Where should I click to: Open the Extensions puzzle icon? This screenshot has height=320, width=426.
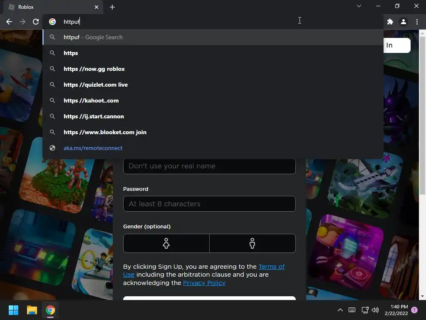pyautogui.click(x=390, y=22)
